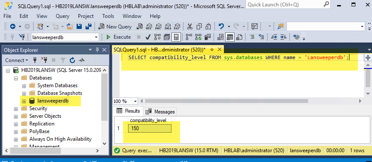Click the Copy icon
The image size is (372, 162).
[199, 26]
